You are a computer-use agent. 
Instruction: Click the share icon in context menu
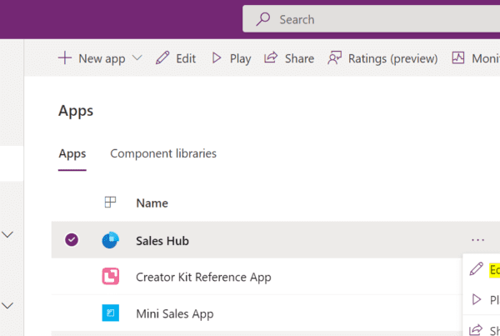coord(476,329)
